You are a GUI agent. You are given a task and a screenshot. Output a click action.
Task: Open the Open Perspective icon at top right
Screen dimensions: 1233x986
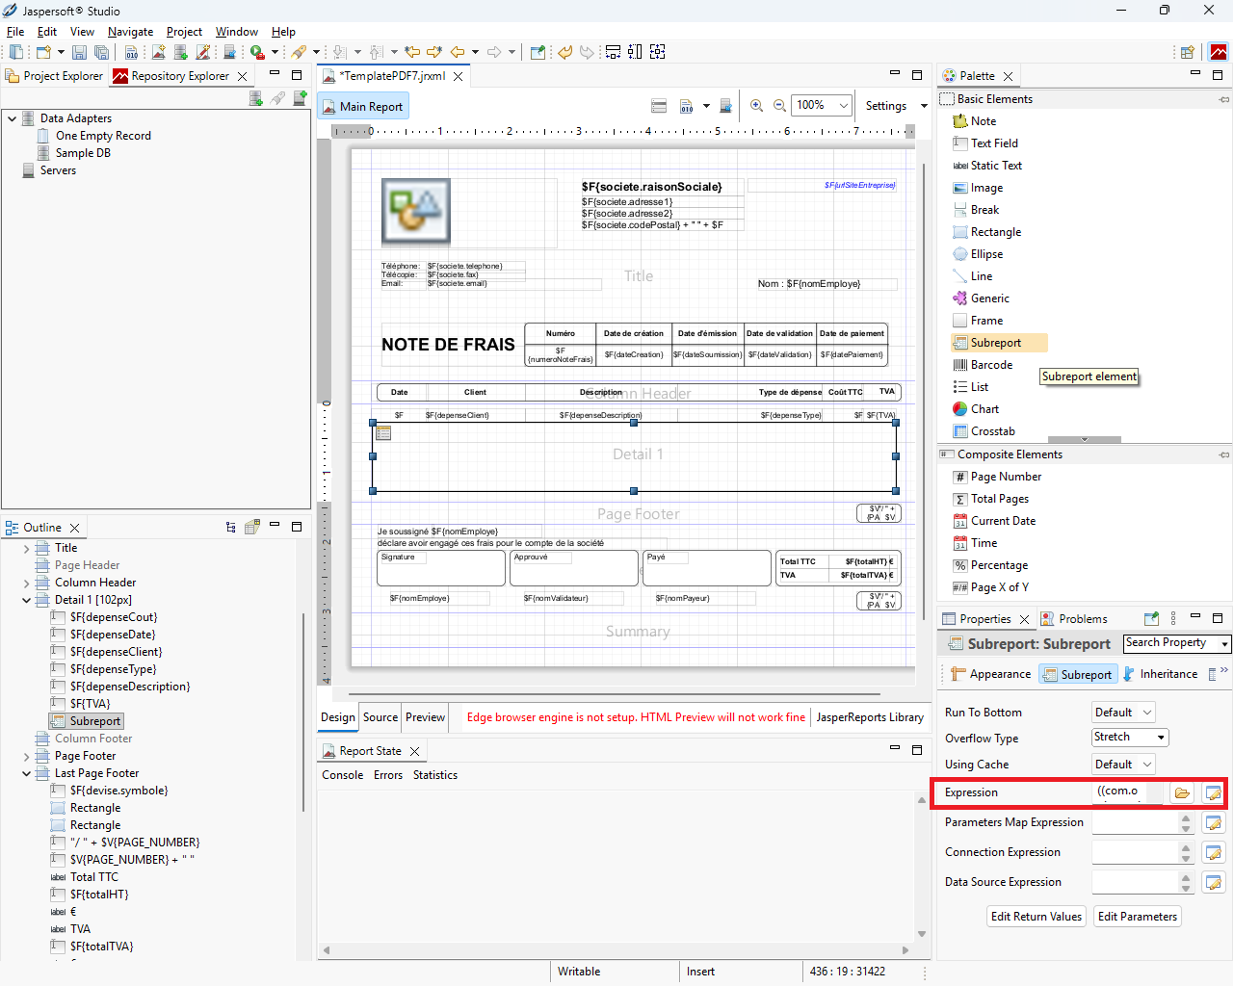(x=1187, y=52)
